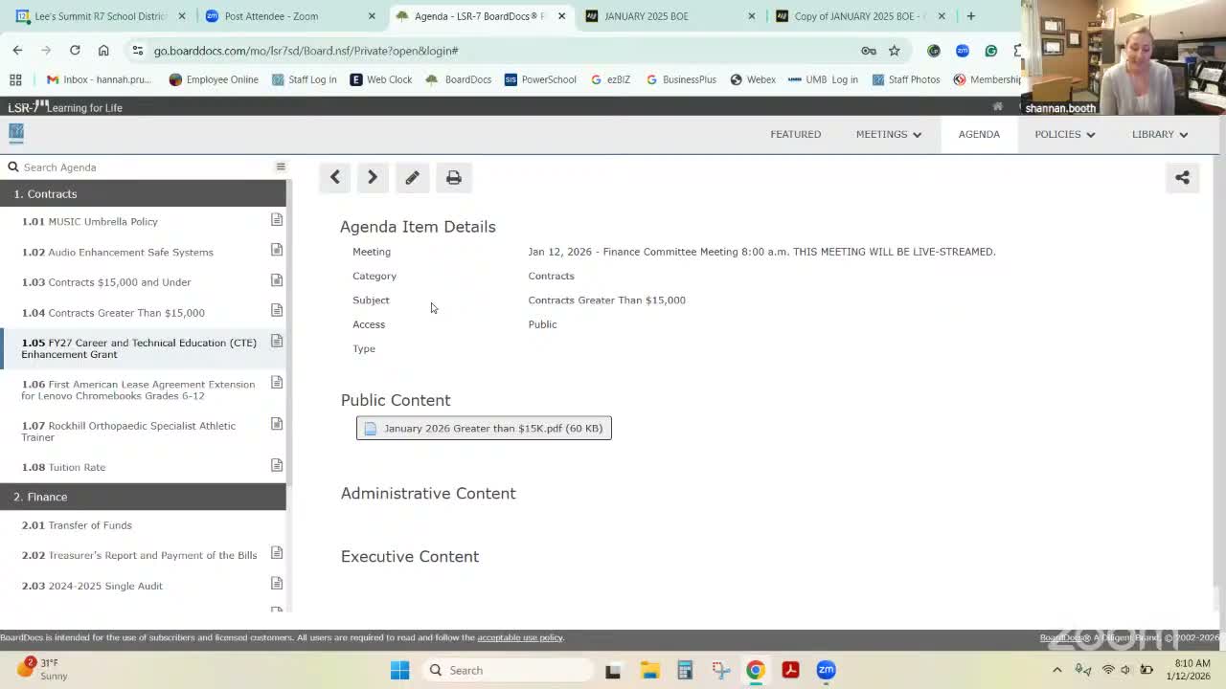1226x689 pixels.
Task: Select 2.01 Transfer of Funds
Action: coord(77,525)
